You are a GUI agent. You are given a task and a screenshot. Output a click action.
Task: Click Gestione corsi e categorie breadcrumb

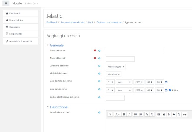[x=109, y=22]
